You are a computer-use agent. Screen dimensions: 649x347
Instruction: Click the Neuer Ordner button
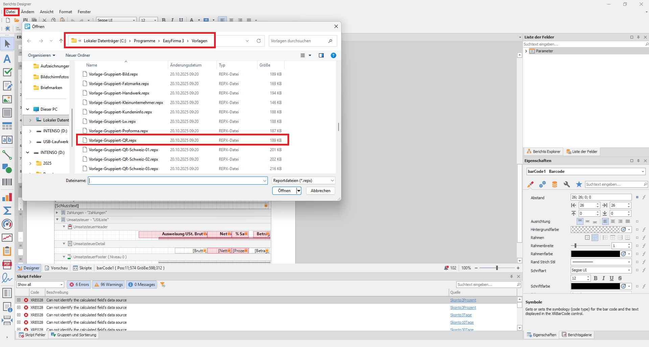pyautogui.click(x=78, y=55)
